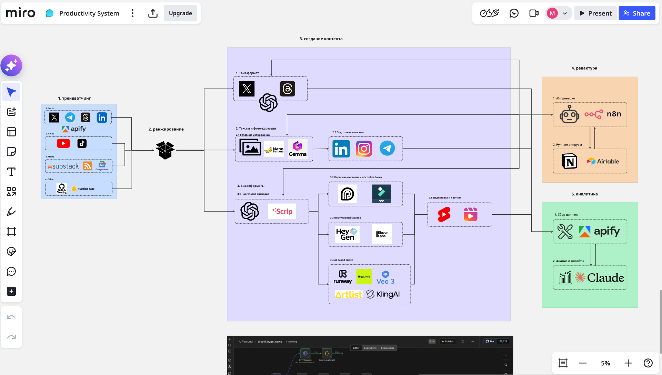Open the comments feed icon
662x375 pixels.
point(514,13)
